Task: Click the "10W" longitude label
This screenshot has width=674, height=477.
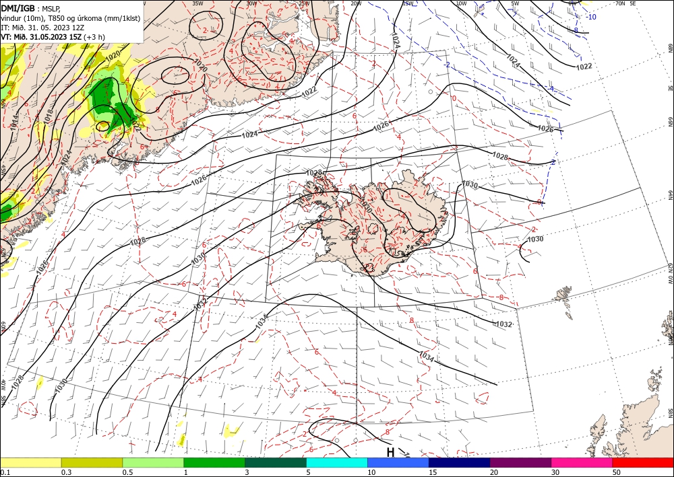Action: [461, 3]
